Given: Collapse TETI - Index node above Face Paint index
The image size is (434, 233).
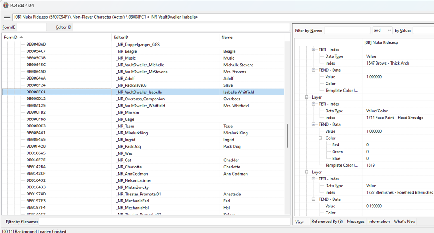Looking at the screenshot, I should coord(313,104).
